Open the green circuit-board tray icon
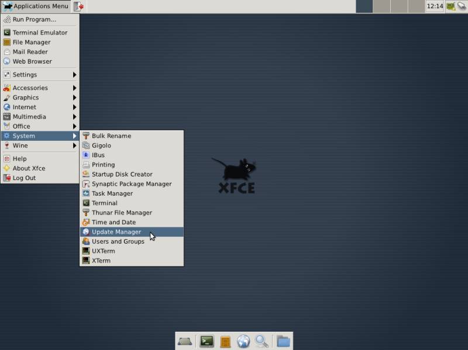The height and width of the screenshot is (350, 468). (x=450, y=6)
